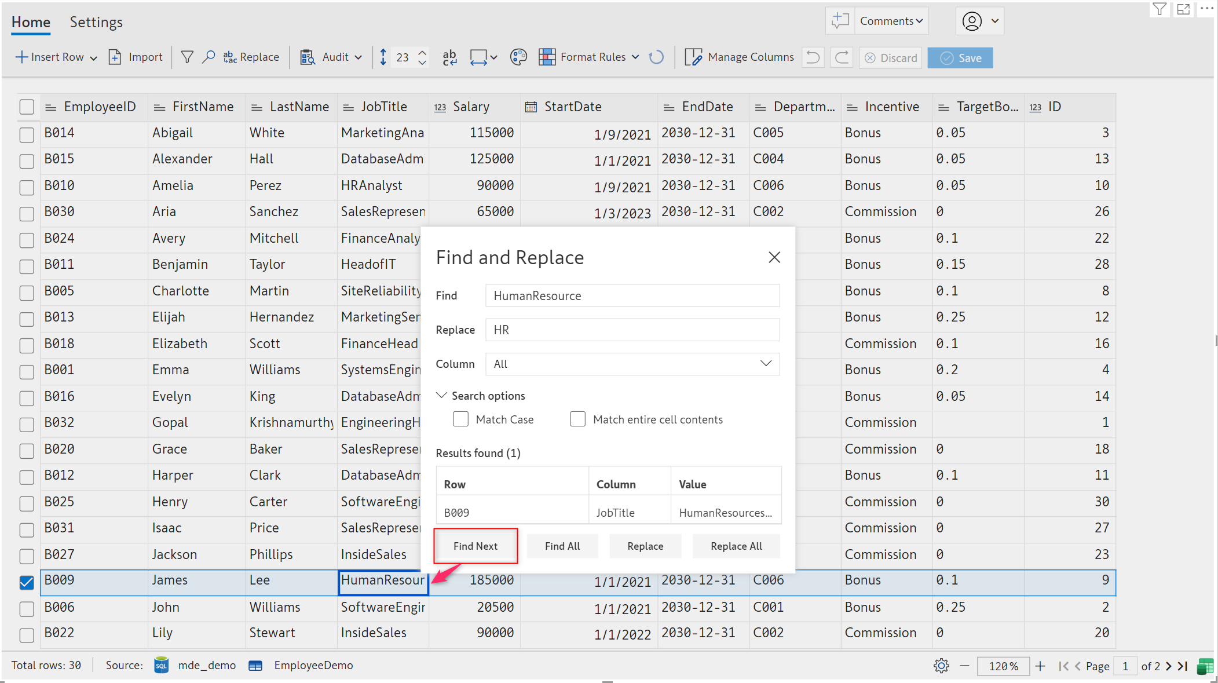Expand the user account dropdown arrow
Screen dimensions: 1218x683
(994, 21)
